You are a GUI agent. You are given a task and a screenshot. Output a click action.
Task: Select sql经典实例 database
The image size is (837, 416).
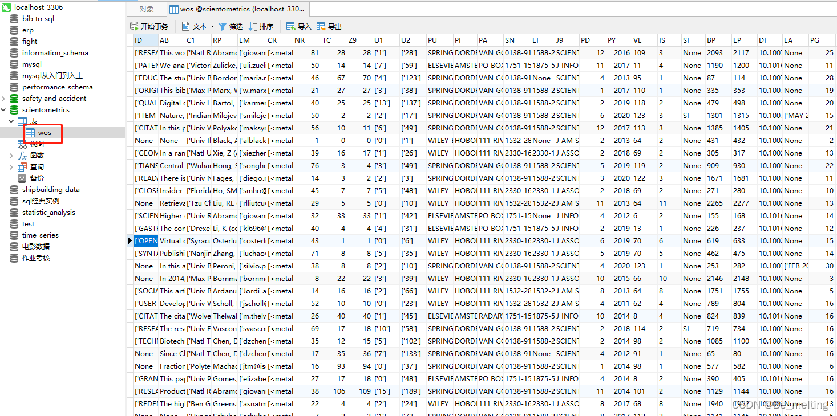click(x=41, y=201)
